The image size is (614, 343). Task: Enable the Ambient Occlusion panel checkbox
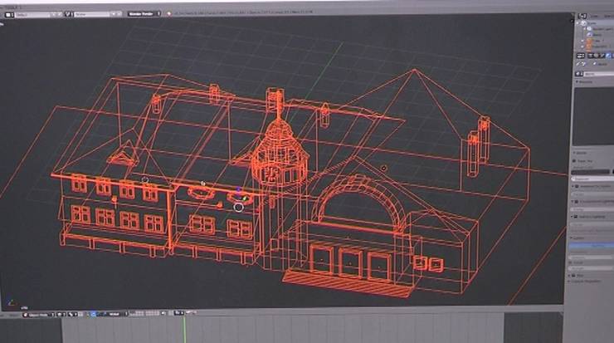(577, 187)
